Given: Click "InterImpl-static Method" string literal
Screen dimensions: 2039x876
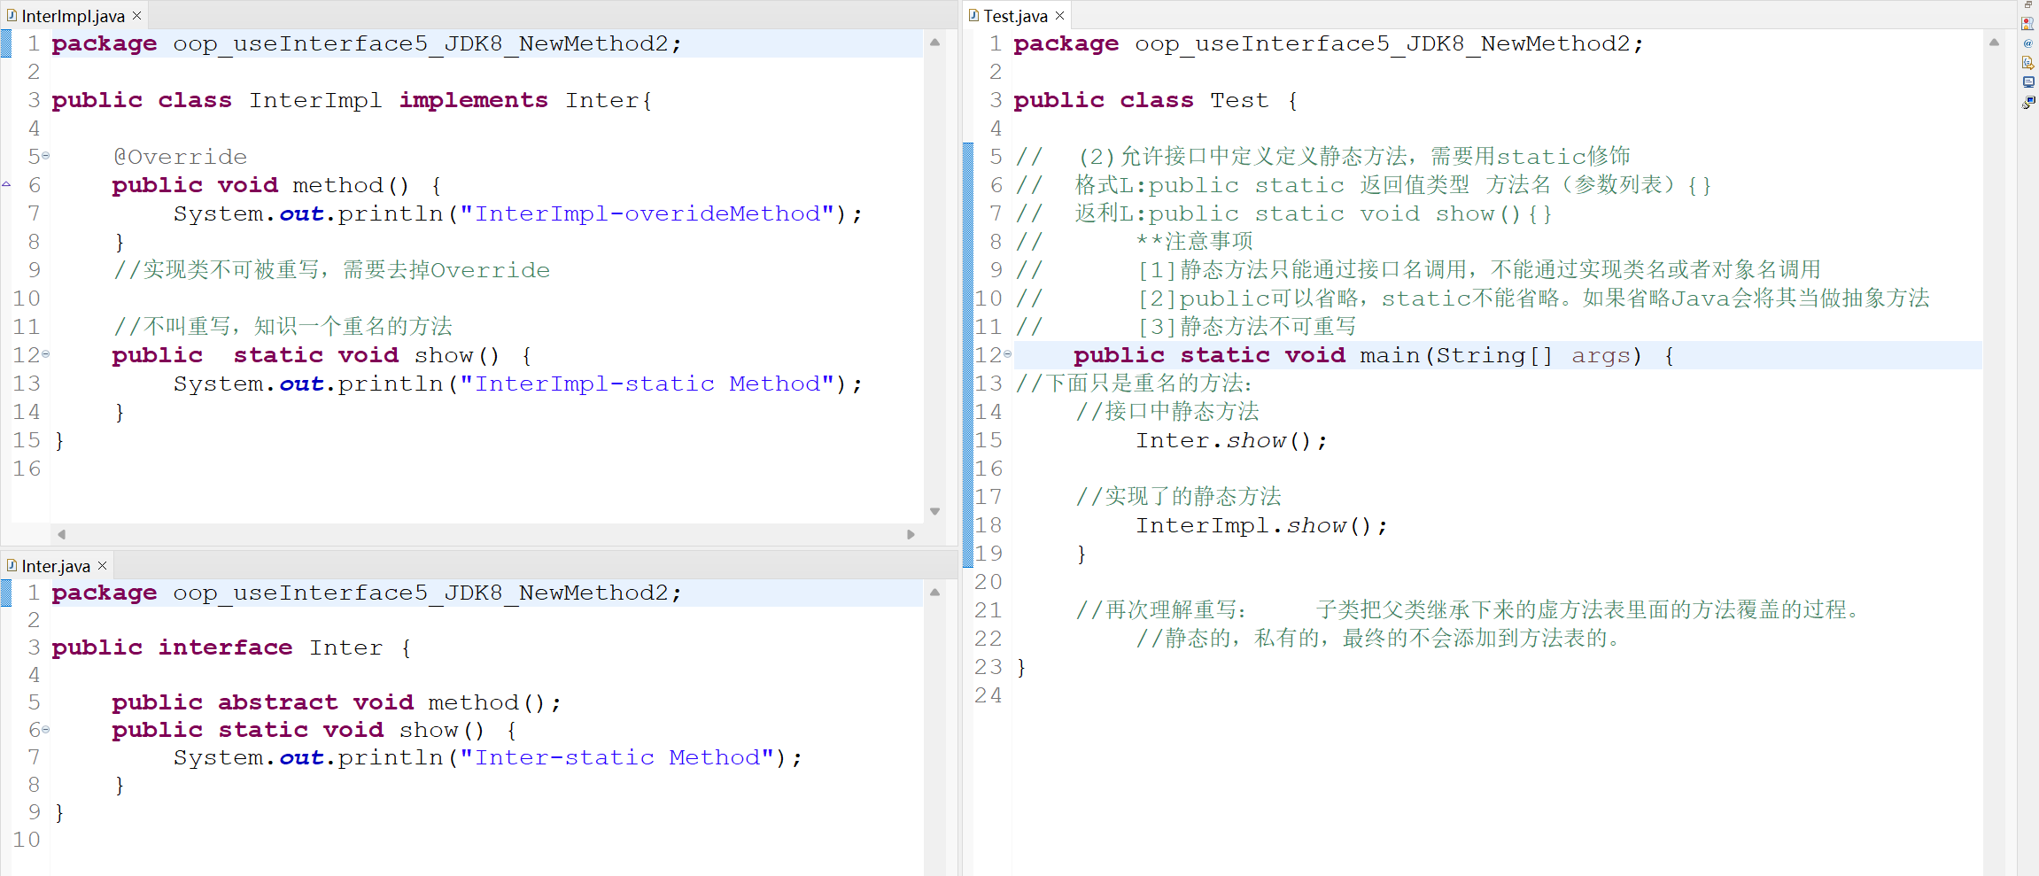Looking at the screenshot, I should coord(647,384).
